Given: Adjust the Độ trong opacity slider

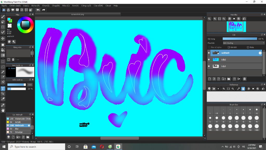Looking at the screenshot, I should (240, 39).
